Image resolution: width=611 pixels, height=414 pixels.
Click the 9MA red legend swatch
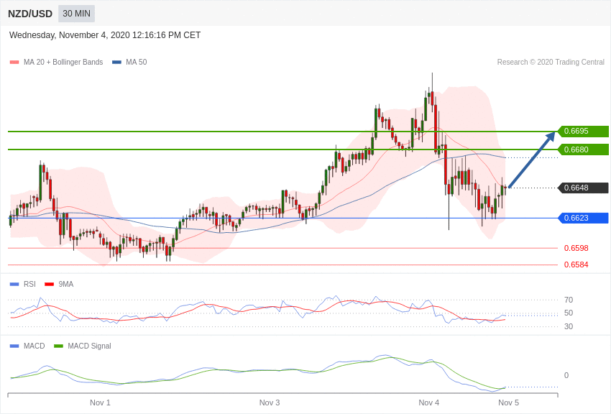[50, 285]
